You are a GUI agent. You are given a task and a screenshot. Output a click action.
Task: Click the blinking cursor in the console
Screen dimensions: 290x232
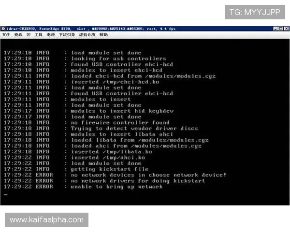pyautogui.click(x=5, y=194)
